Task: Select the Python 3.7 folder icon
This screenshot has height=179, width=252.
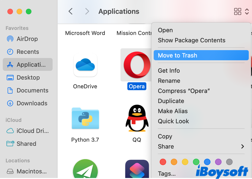Action: (x=85, y=118)
